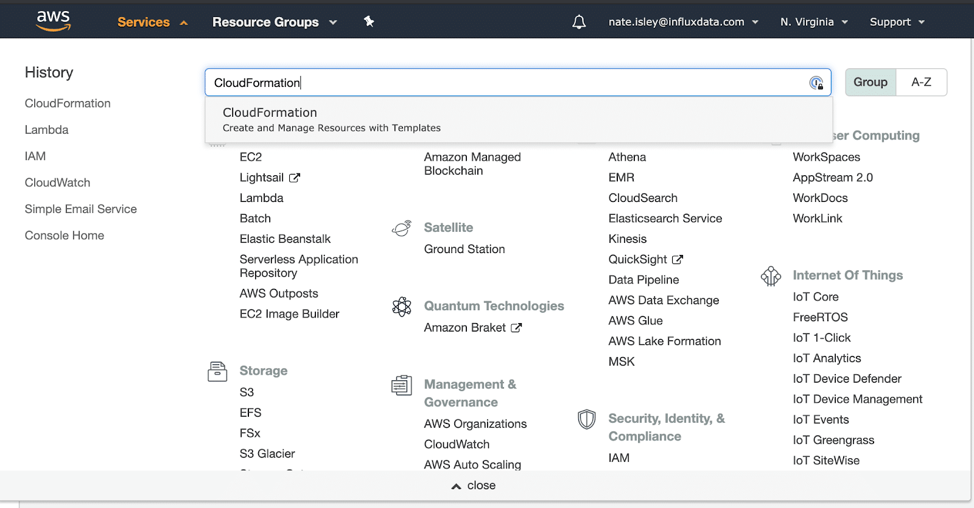This screenshot has width=974, height=508.
Task: Click the AWS logo home icon
Action: pyautogui.click(x=54, y=21)
